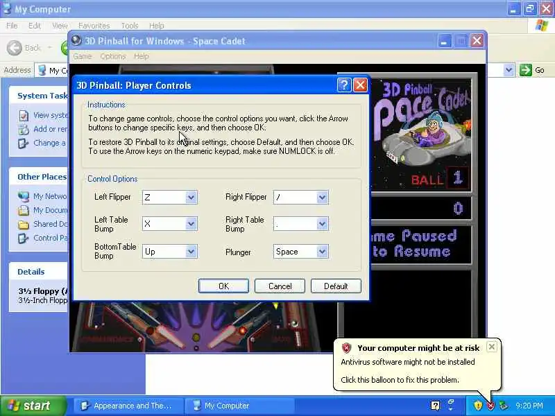Image resolution: width=555 pixels, height=416 pixels.
Task: Restore keys with the Default button
Action: tap(336, 286)
